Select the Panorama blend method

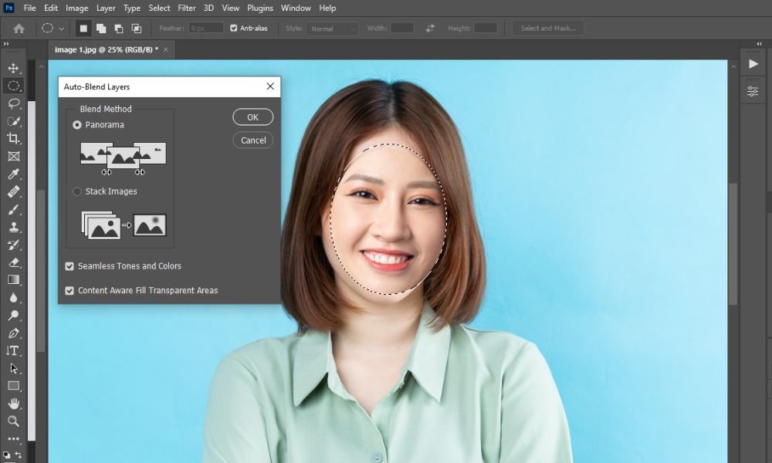click(76, 125)
